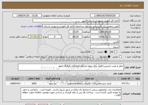Click the creation time field 10:24
148x105 pixels.
pos(76,32)
